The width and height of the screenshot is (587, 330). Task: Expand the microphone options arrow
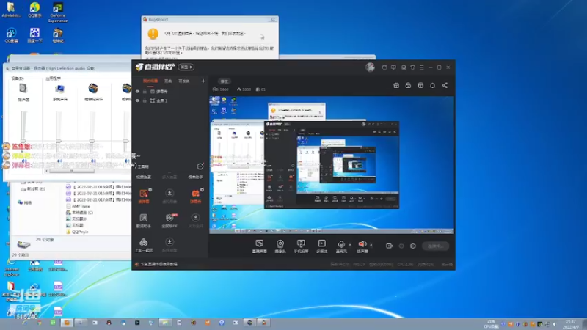pos(350,245)
